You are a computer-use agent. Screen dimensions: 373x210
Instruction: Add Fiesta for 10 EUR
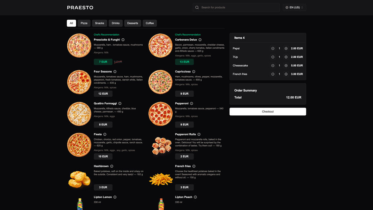[x=103, y=156]
